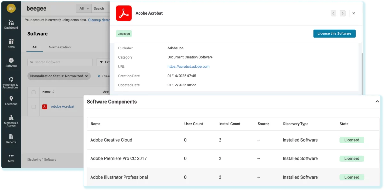Image resolution: width=384 pixels, height=190 pixels.
Task: Go to Items in the sidebar
Action: click(x=11, y=43)
